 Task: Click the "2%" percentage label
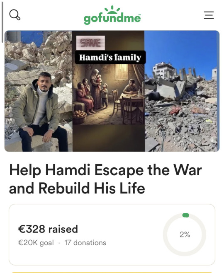pyautogui.click(x=185, y=234)
